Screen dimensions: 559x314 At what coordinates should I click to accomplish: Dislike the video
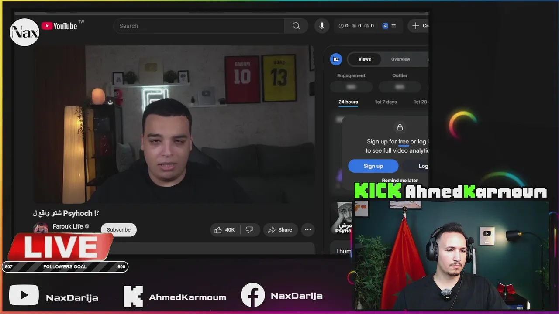tap(249, 230)
